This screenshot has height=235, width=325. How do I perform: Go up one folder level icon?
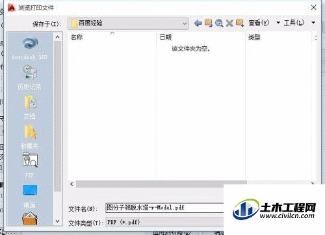pyautogui.click(x=209, y=23)
